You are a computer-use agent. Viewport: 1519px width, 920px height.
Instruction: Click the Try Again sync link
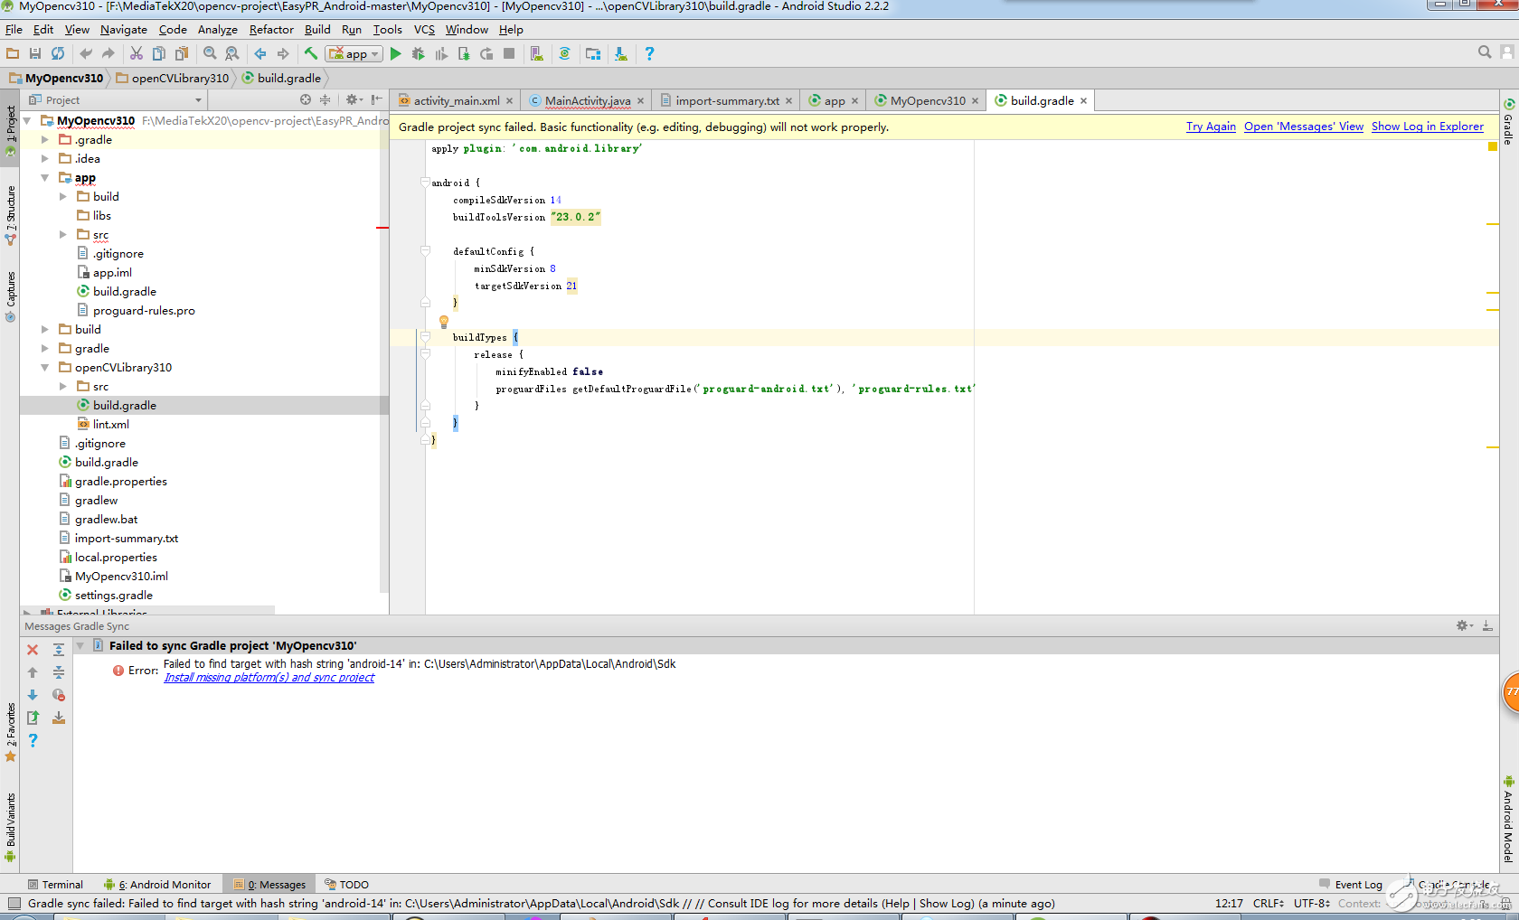coord(1210,127)
